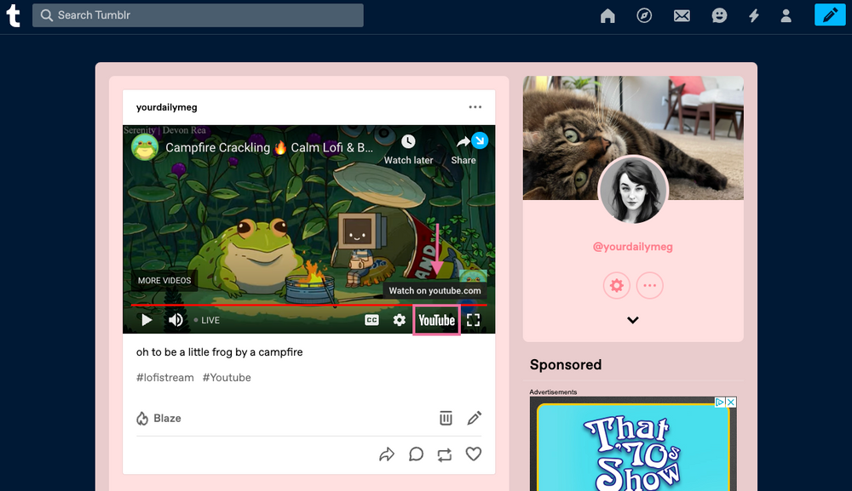Delete the post via trash icon

[446, 418]
